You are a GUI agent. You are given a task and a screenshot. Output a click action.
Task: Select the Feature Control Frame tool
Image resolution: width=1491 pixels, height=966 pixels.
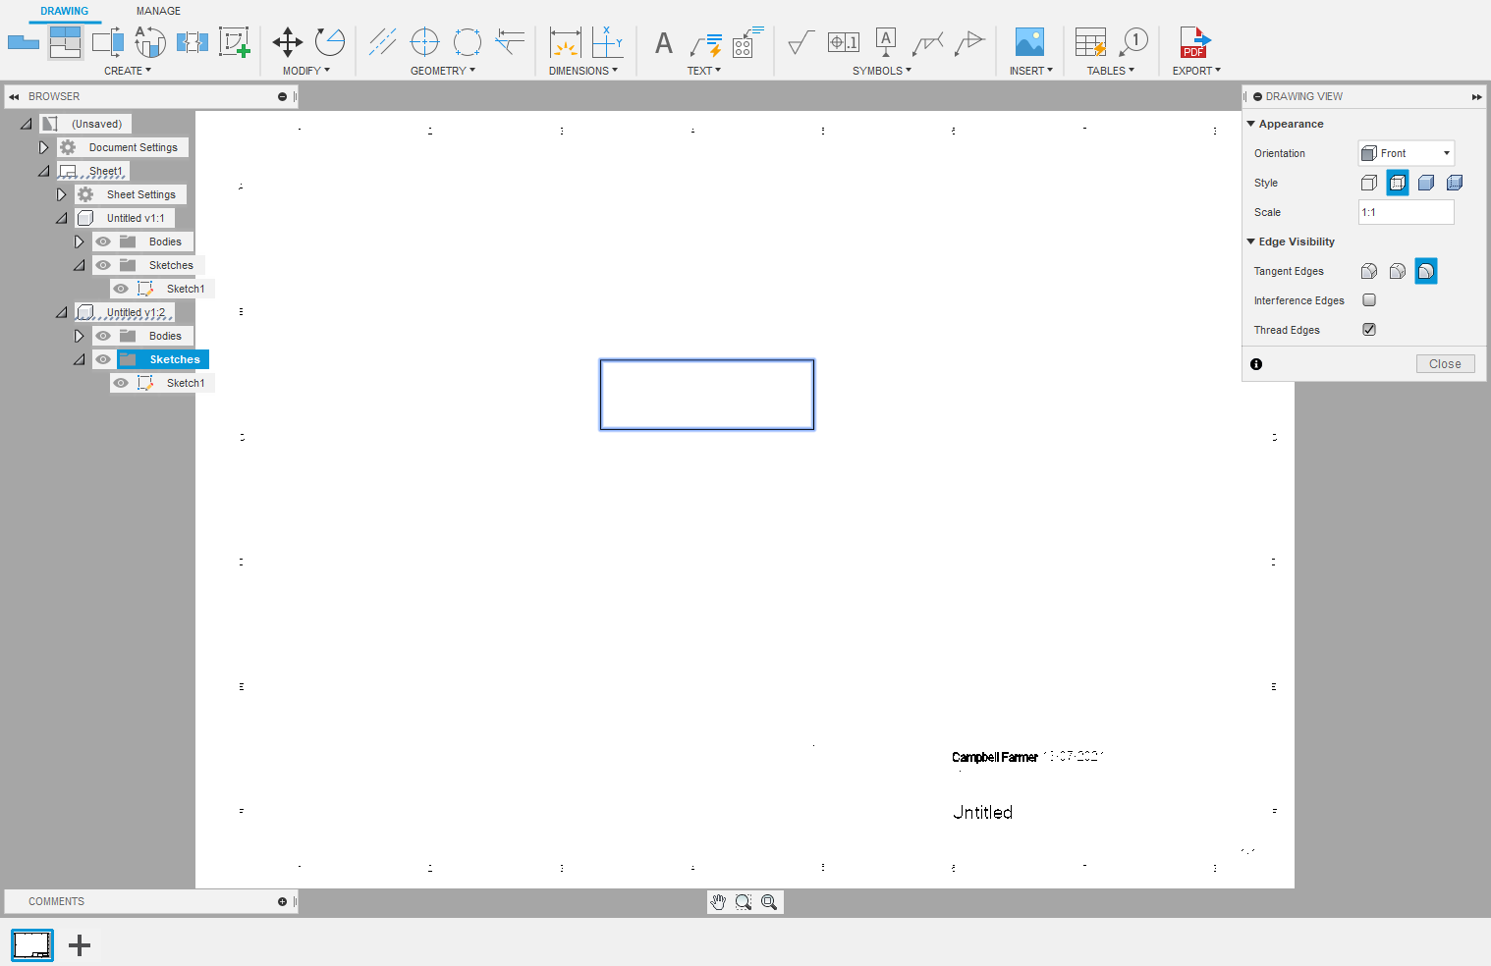(844, 42)
